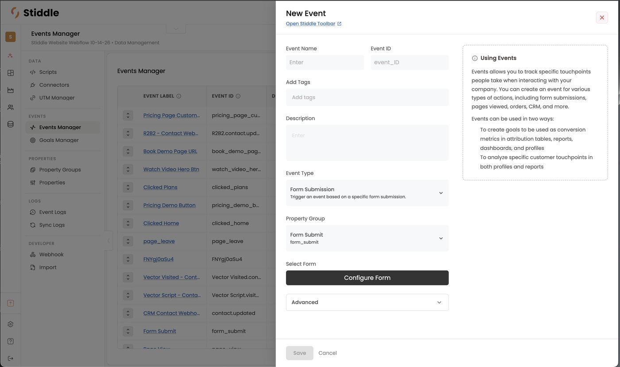Focus the Description text area
This screenshot has width=620, height=367.
point(367,143)
